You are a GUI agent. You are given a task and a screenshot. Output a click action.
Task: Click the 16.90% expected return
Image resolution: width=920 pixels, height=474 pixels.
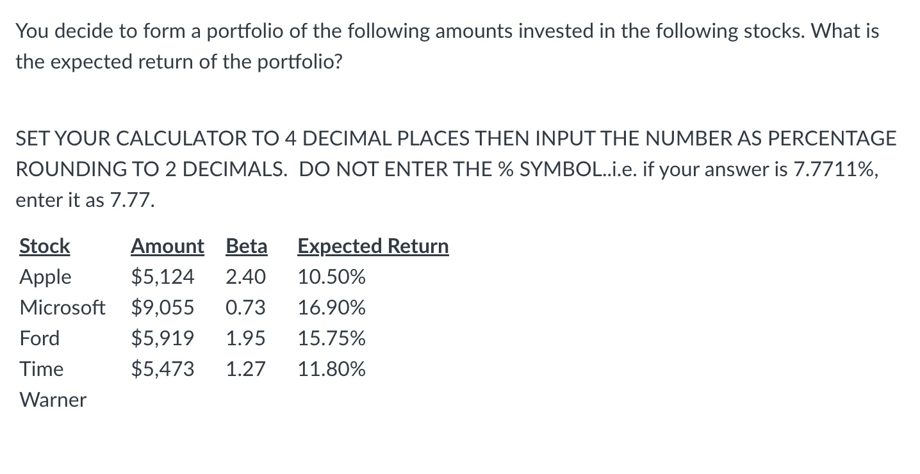[332, 308]
